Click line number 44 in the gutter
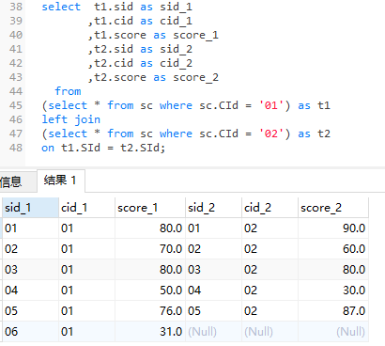The image size is (385, 346). [16, 91]
